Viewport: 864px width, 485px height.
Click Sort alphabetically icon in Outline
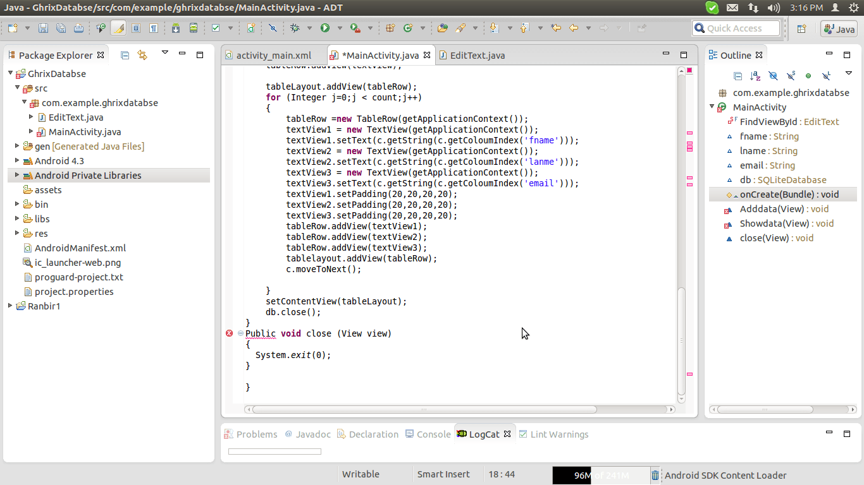point(755,76)
